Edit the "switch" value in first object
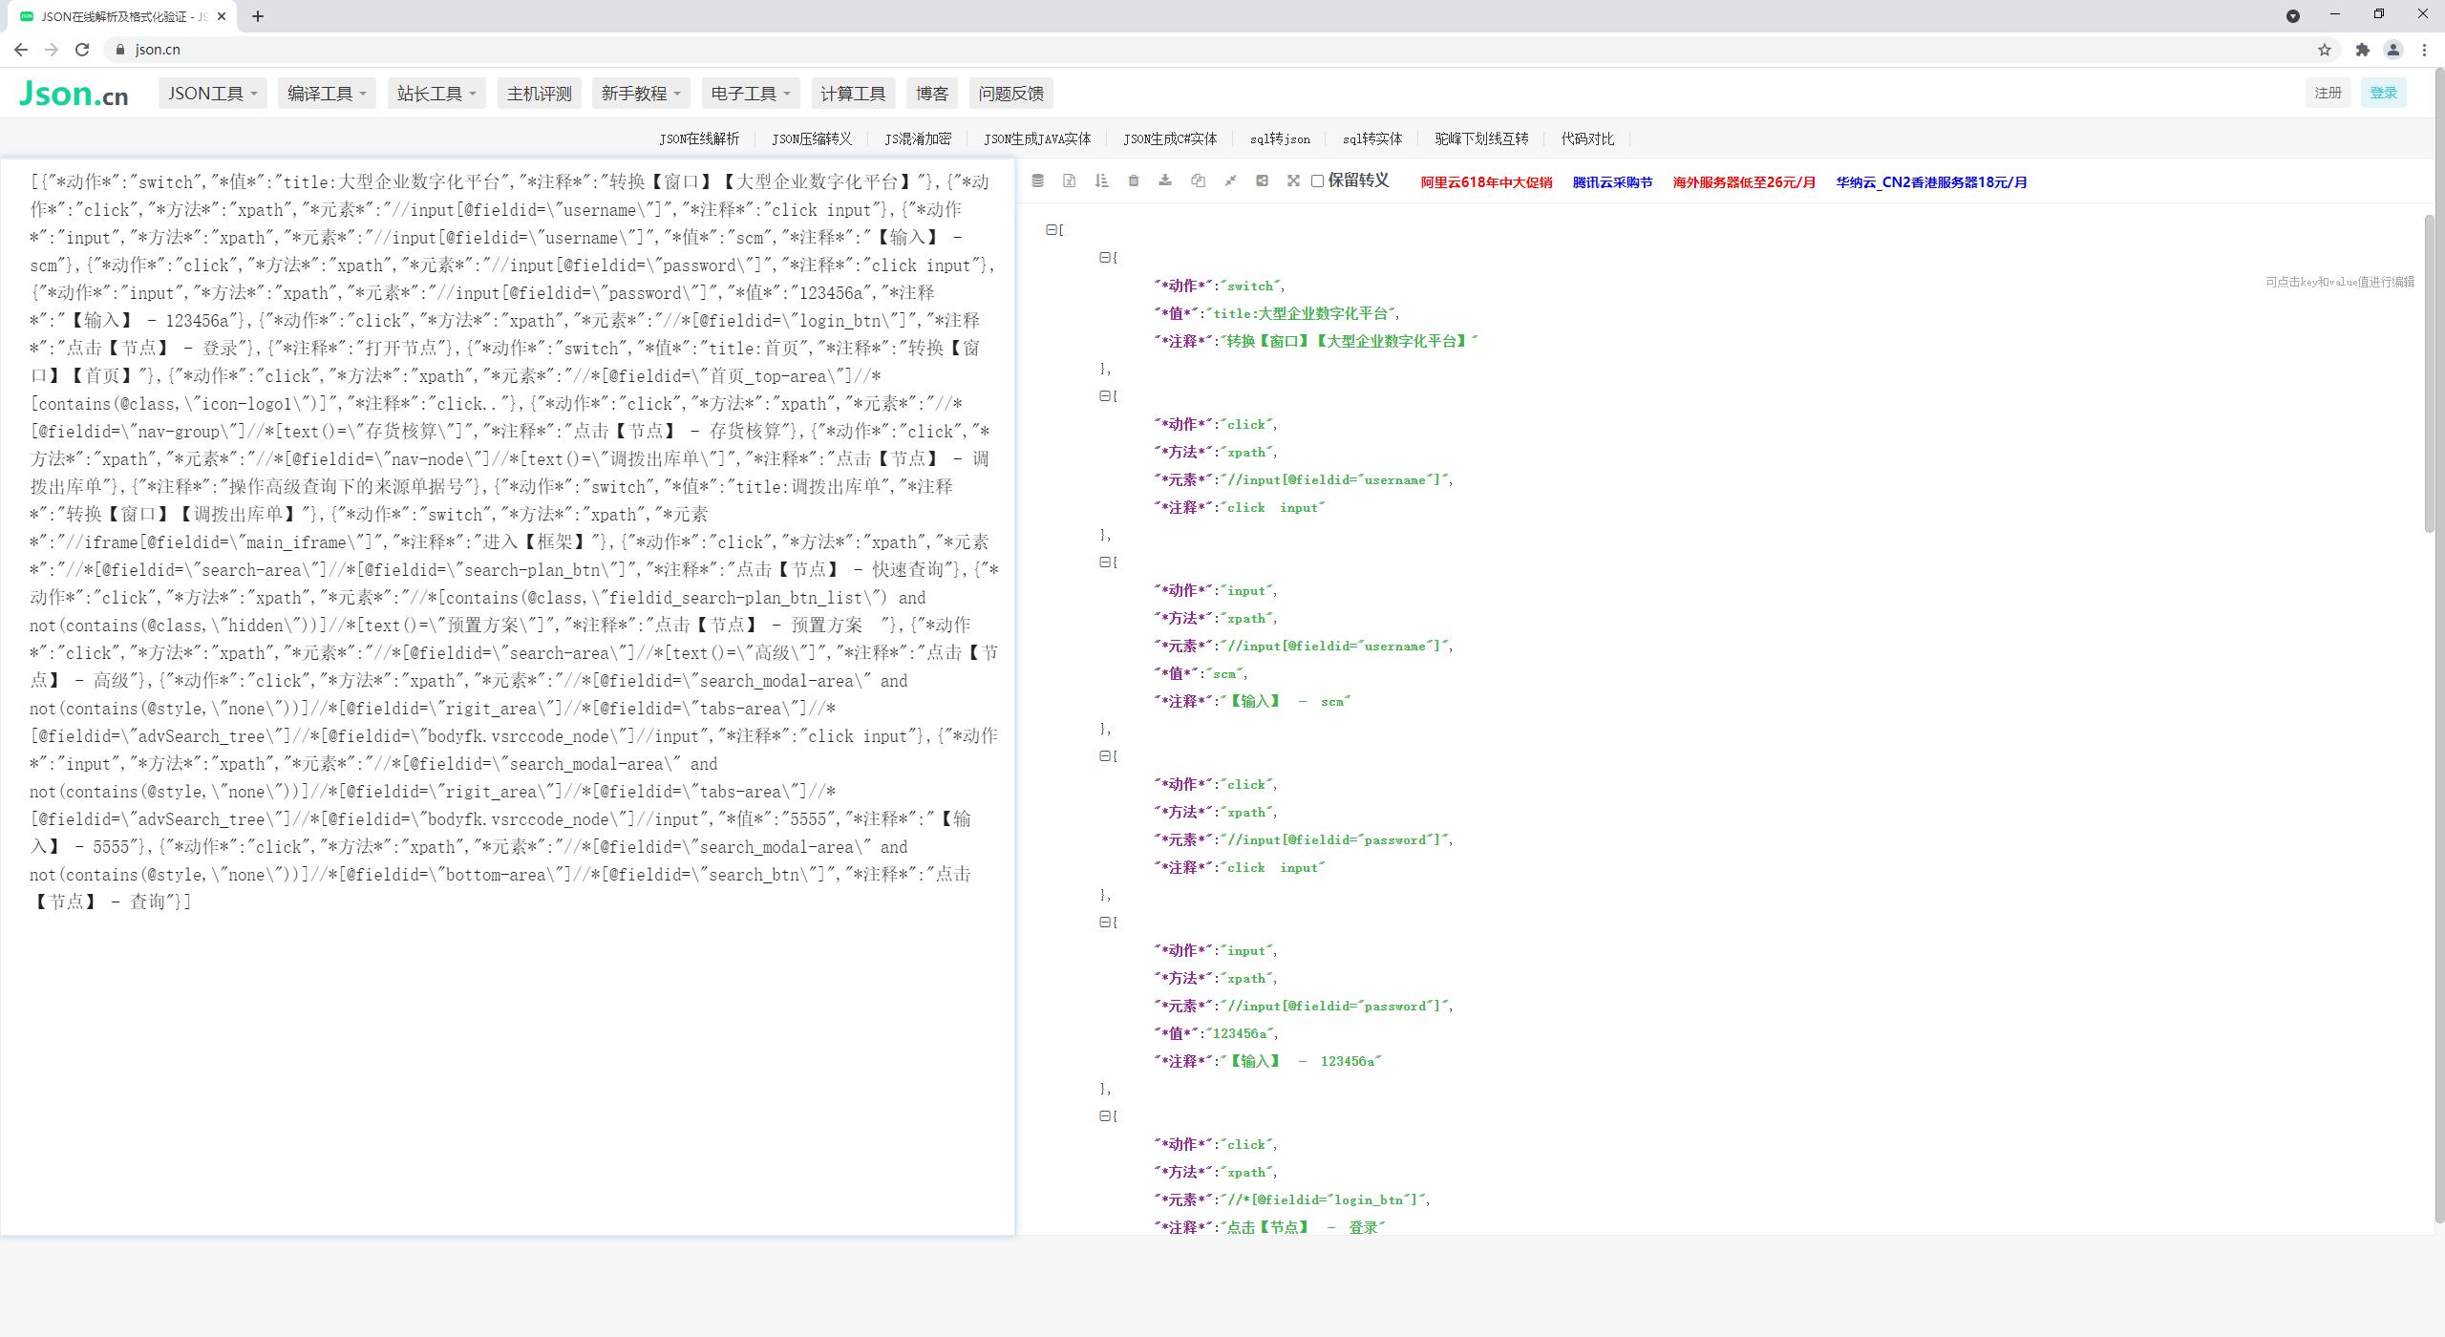 point(1250,286)
